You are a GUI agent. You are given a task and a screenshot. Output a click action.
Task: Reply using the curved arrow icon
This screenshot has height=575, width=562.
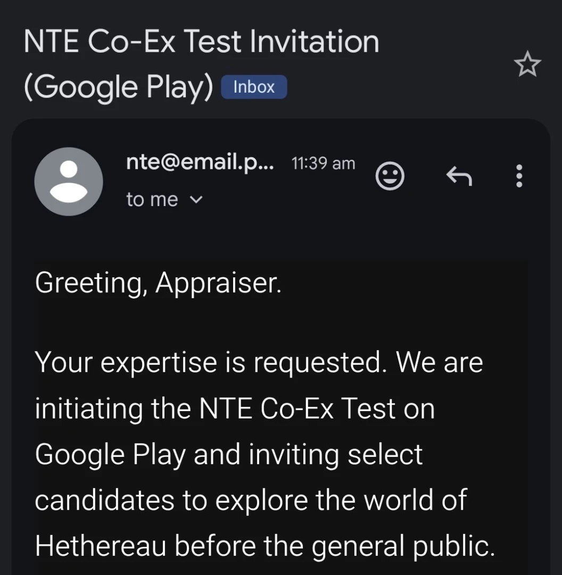(x=459, y=175)
